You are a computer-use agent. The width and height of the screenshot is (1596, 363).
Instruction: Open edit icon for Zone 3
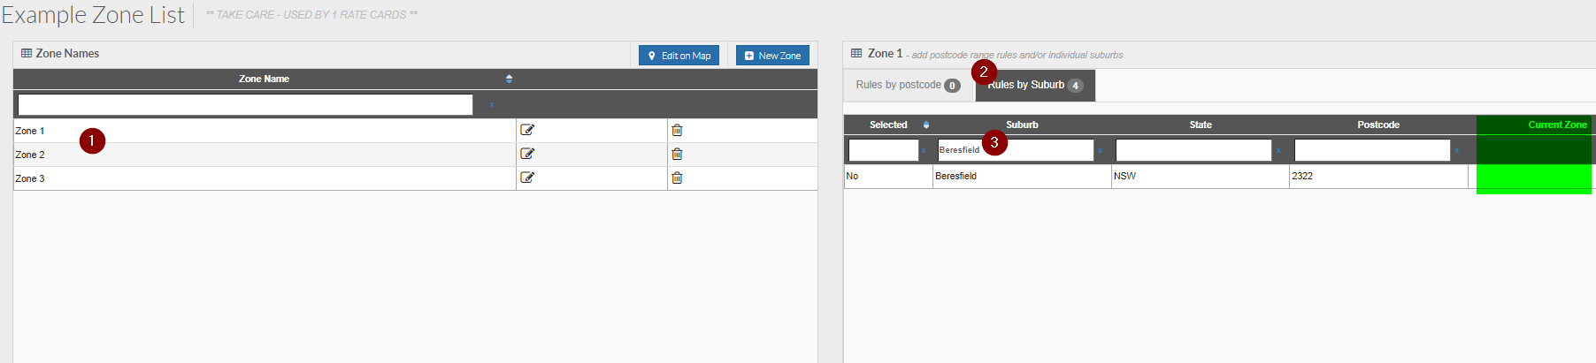527,178
